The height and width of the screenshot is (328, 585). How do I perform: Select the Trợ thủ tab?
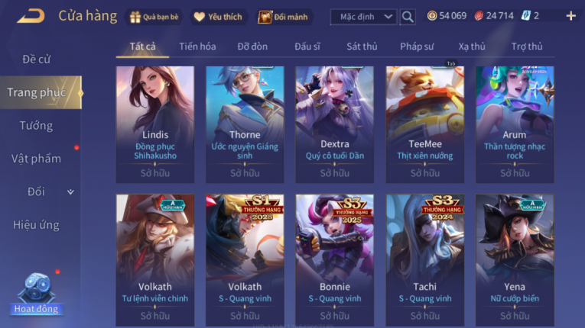click(x=526, y=47)
